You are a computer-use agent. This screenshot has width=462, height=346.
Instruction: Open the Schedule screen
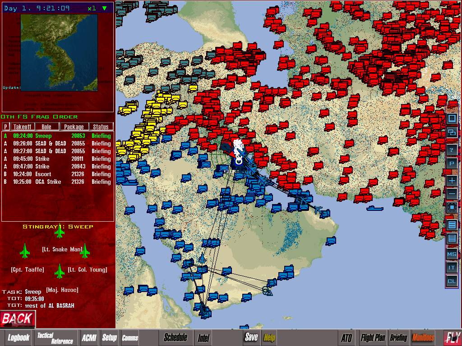point(176,337)
